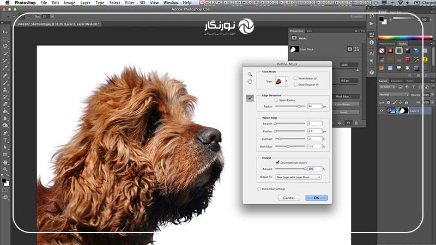Enable Show Original checkbox

click(x=295, y=84)
